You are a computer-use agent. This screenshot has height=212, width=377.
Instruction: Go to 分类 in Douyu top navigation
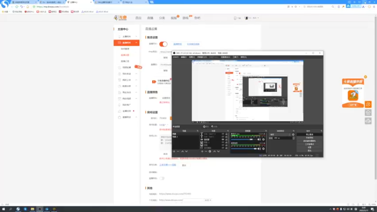point(162,18)
